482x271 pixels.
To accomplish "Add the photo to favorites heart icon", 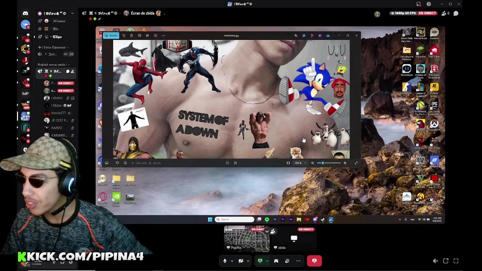I will point(117,163).
